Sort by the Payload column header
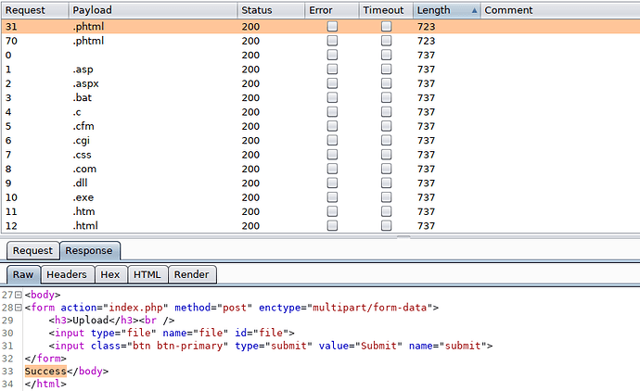Image resolution: width=640 pixels, height=391 pixels. coord(153,10)
